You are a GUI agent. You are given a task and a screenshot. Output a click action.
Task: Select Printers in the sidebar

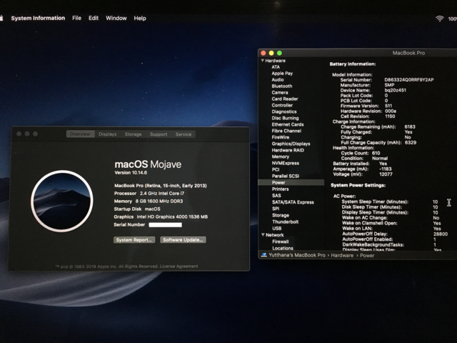pyautogui.click(x=281, y=189)
